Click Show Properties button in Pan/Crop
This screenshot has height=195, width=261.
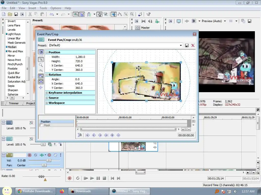[x=41, y=52]
